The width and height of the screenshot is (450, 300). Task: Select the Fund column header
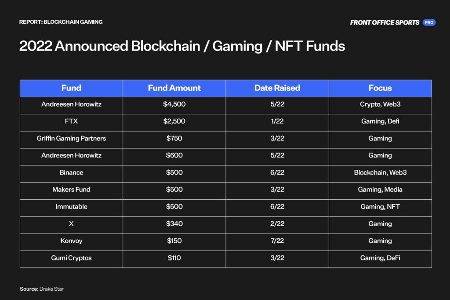pyautogui.click(x=71, y=88)
